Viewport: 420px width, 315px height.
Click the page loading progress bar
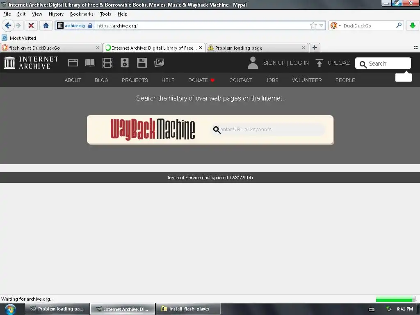[x=396, y=299]
